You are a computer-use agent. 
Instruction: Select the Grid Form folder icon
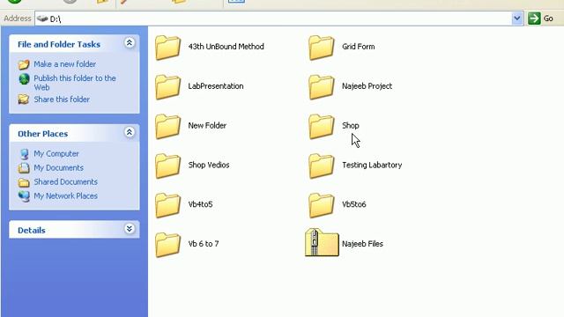(321, 47)
